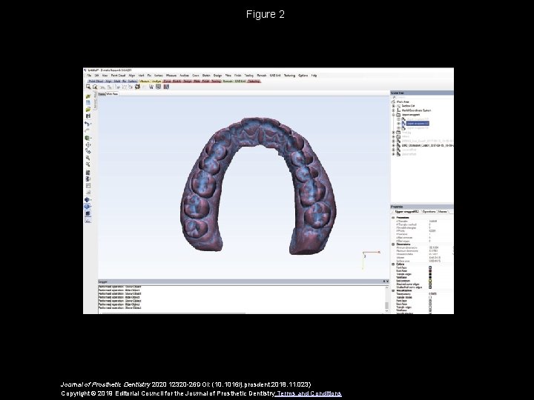Click the blue cube shading icon in left toolbar
This screenshot has height=400, width=534.
tap(88, 200)
